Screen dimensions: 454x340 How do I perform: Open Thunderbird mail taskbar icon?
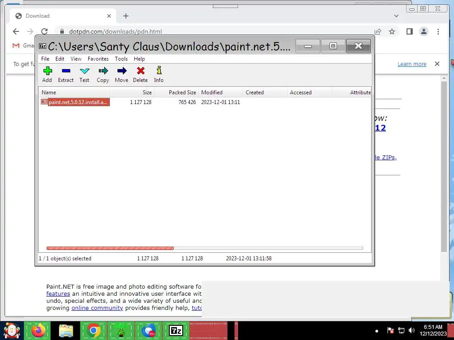pos(148,330)
